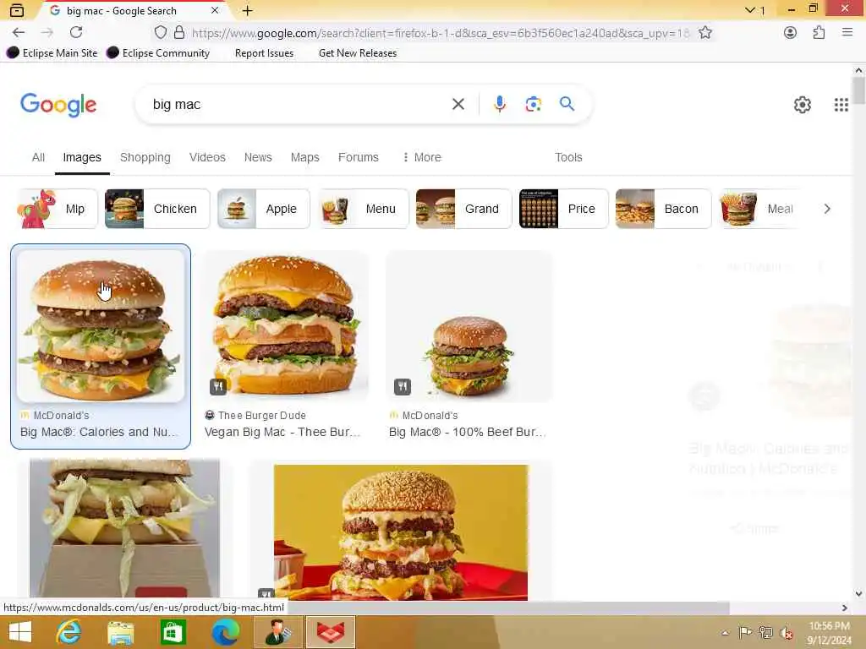866x649 pixels.
Task: Switch to the All results tab
Action: point(38,157)
